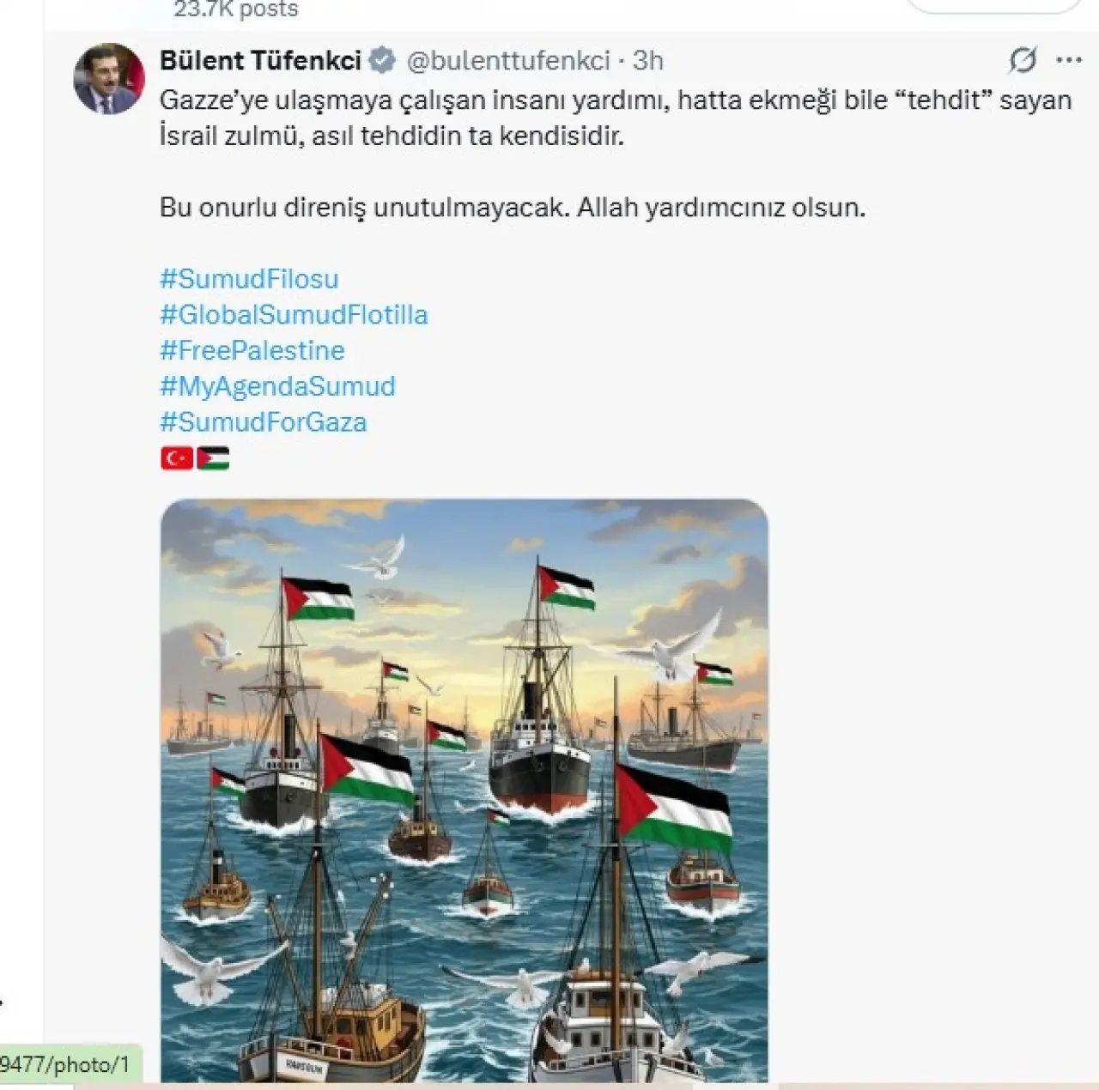Click the 23.7K posts count text
Image resolution: width=1099 pixels, height=1090 pixels.
235,9
